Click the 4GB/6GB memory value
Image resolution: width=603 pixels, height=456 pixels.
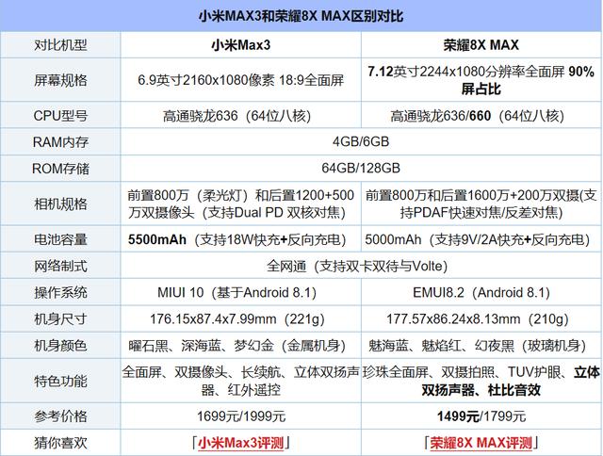361,141
